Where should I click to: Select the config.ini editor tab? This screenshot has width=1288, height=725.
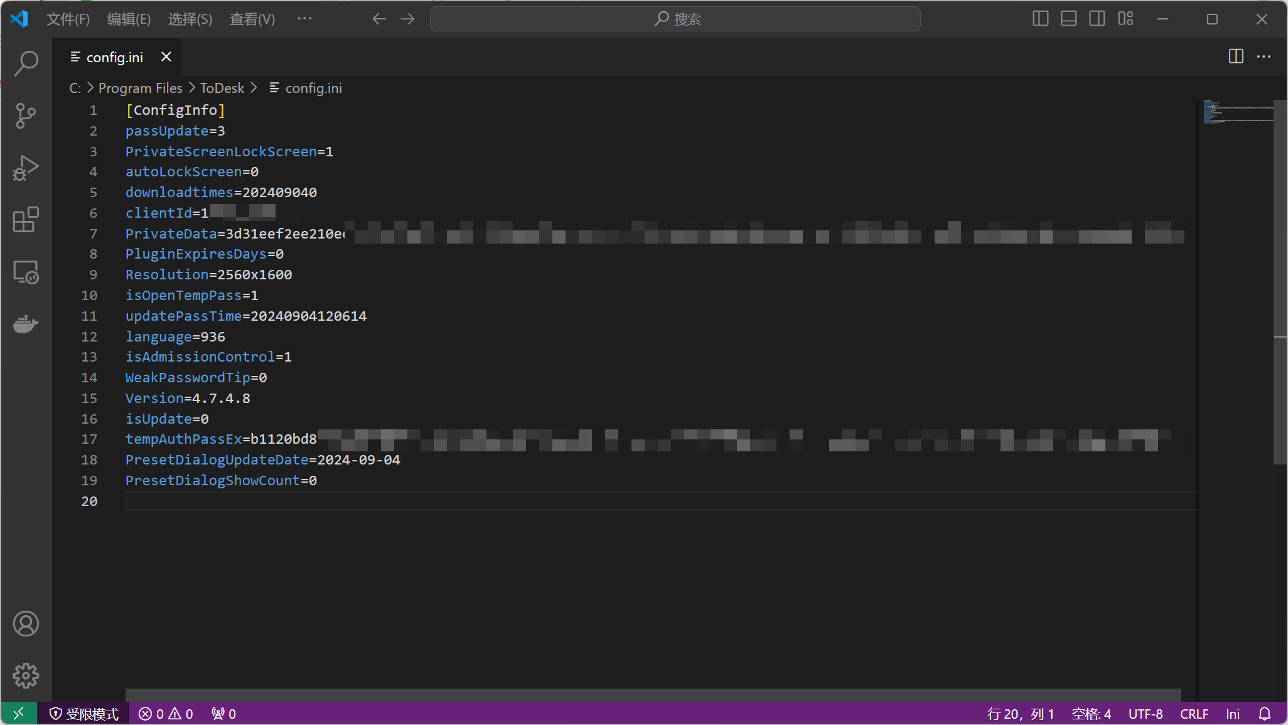pyautogui.click(x=114, y=57)
